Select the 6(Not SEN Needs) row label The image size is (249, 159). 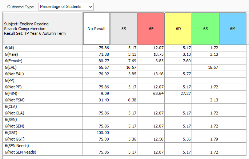click(x=43, y=152)
